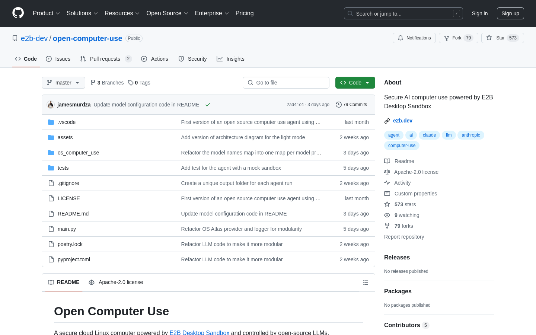536x335 pixels.
Task: Open commit hash 2ad41c4
Action: point(295,105)
